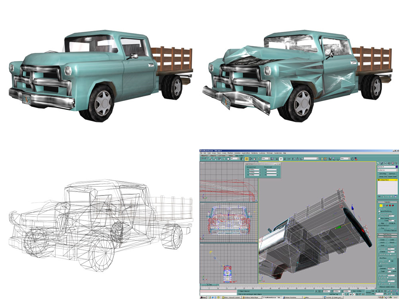
Task: Open the Rendering menu
Action: coord(255,153)
